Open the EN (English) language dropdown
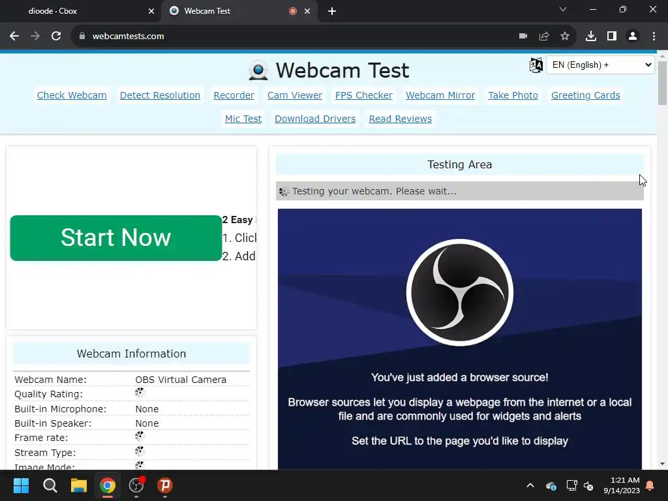668x501 pixels. click(600, 65)
